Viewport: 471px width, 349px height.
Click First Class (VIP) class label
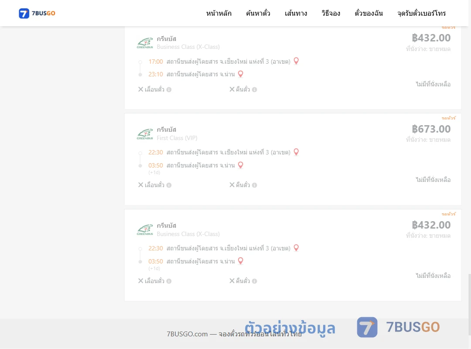(177, 138)
